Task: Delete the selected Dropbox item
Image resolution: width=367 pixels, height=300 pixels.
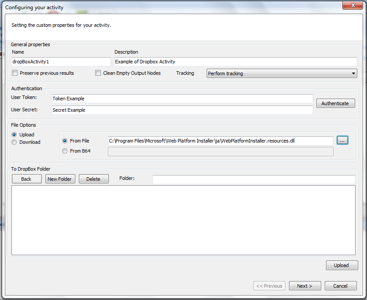Action: tap(93, 179)
